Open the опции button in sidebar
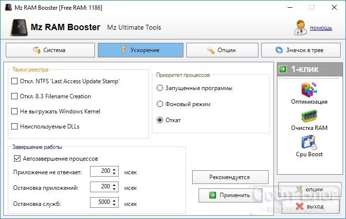The height and width of the screenshot is (219, 346). pyautogui.click(x=310, y=189)
